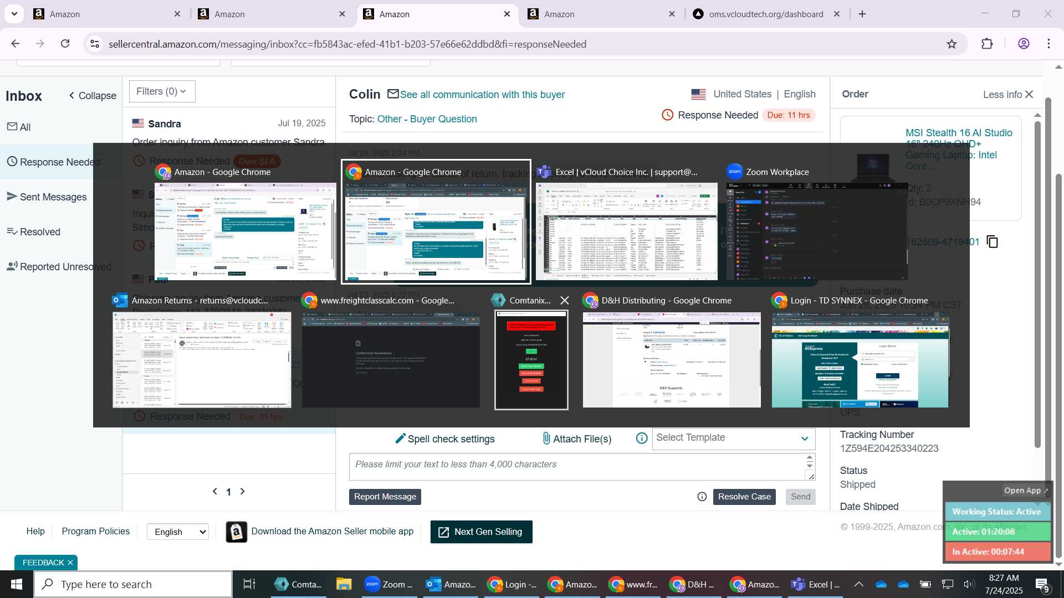
Task: Attach a file with Attach File(s)
Action: click(576, 439)
